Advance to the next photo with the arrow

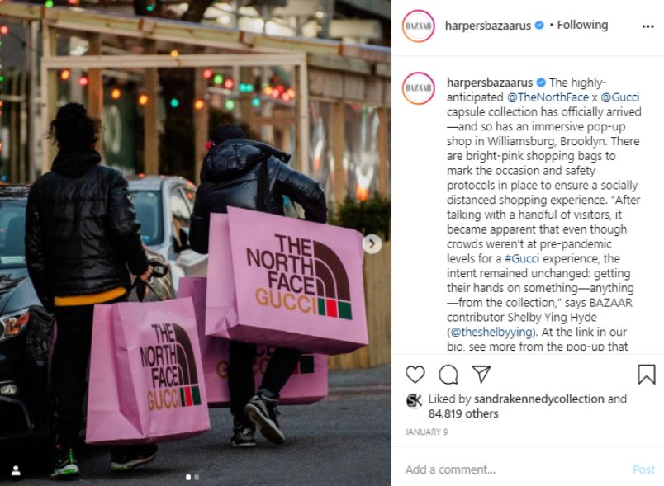tap(372, 244)
